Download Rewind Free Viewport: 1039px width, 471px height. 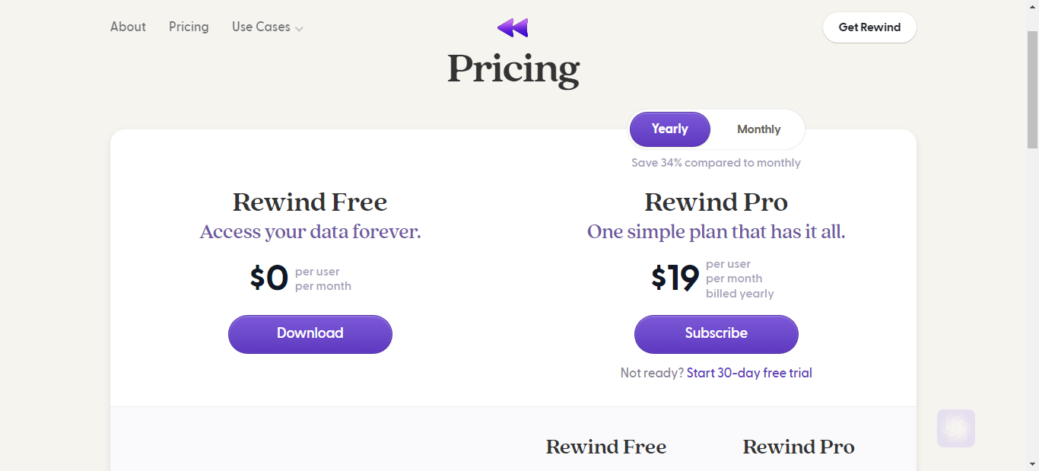point(310,334)
